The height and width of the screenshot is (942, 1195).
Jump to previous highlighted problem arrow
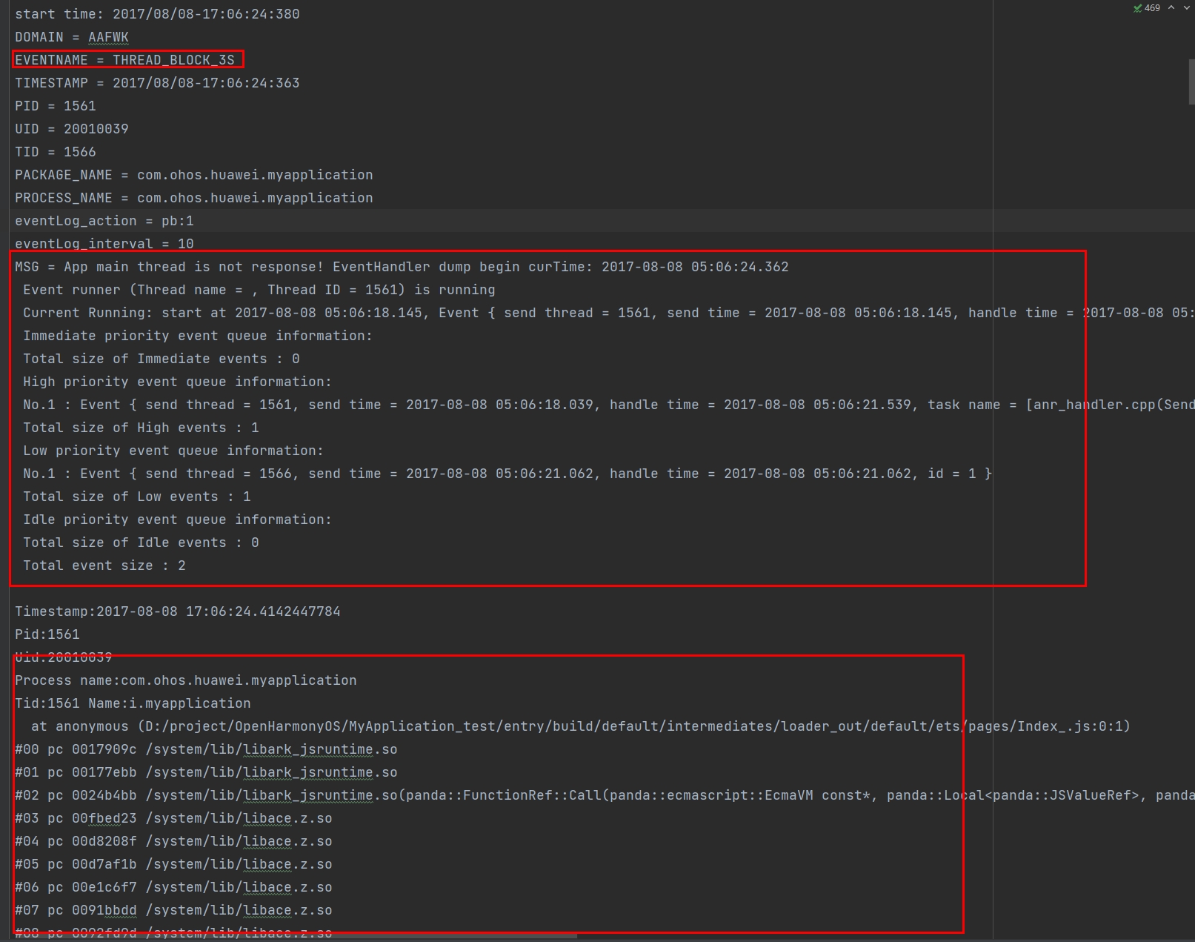click(x=1171, y=8)
